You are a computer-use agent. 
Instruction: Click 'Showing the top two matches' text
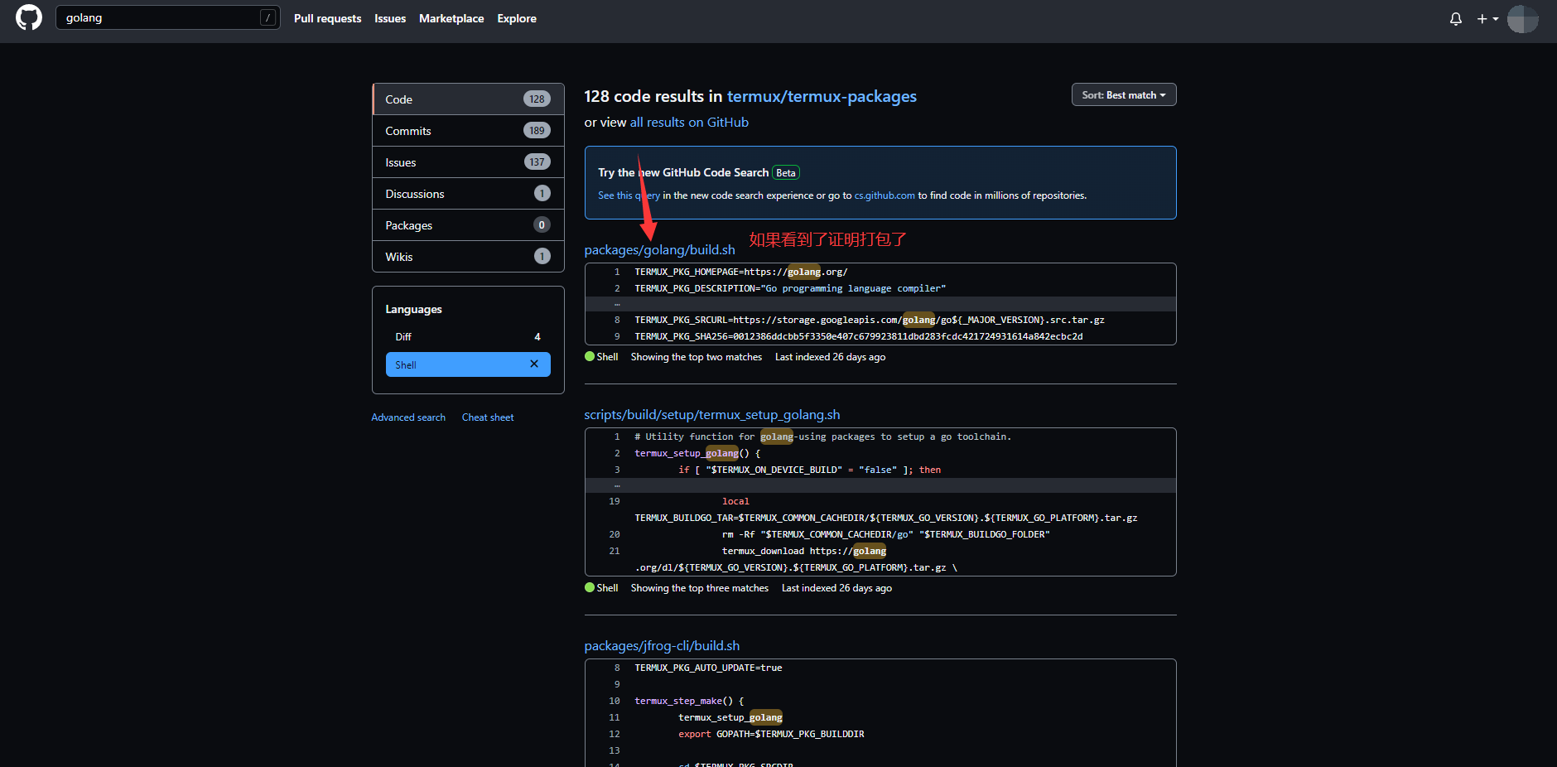tap(697, 357)
